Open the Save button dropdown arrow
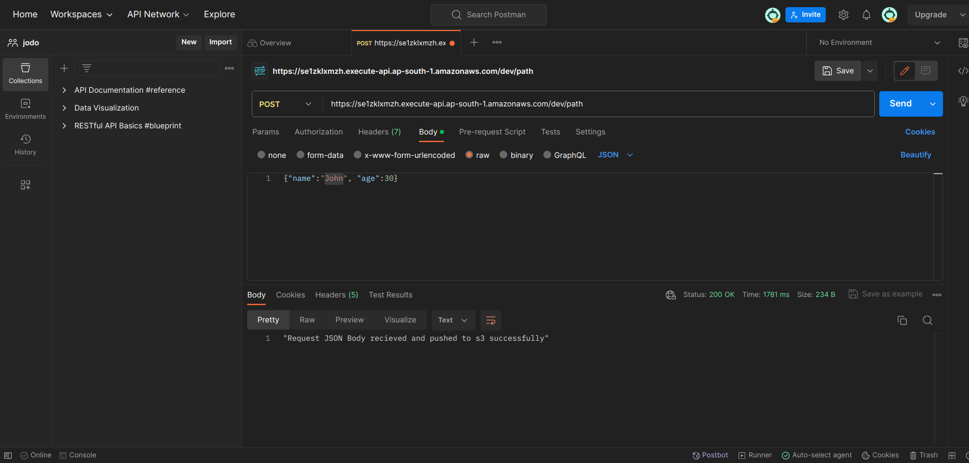The width and height of the screenshot is (969, 463). click(870, 71)
